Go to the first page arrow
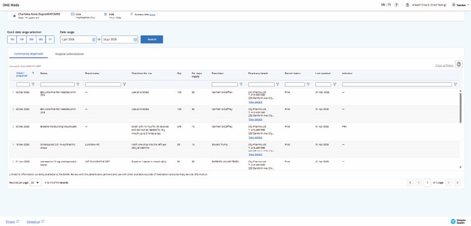 410,183
